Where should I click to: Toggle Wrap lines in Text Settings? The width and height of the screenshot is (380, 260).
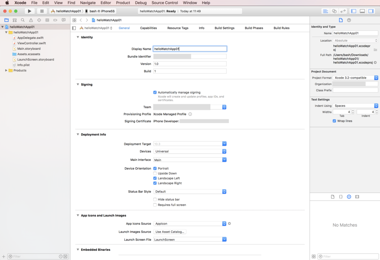tap(334, 121)
